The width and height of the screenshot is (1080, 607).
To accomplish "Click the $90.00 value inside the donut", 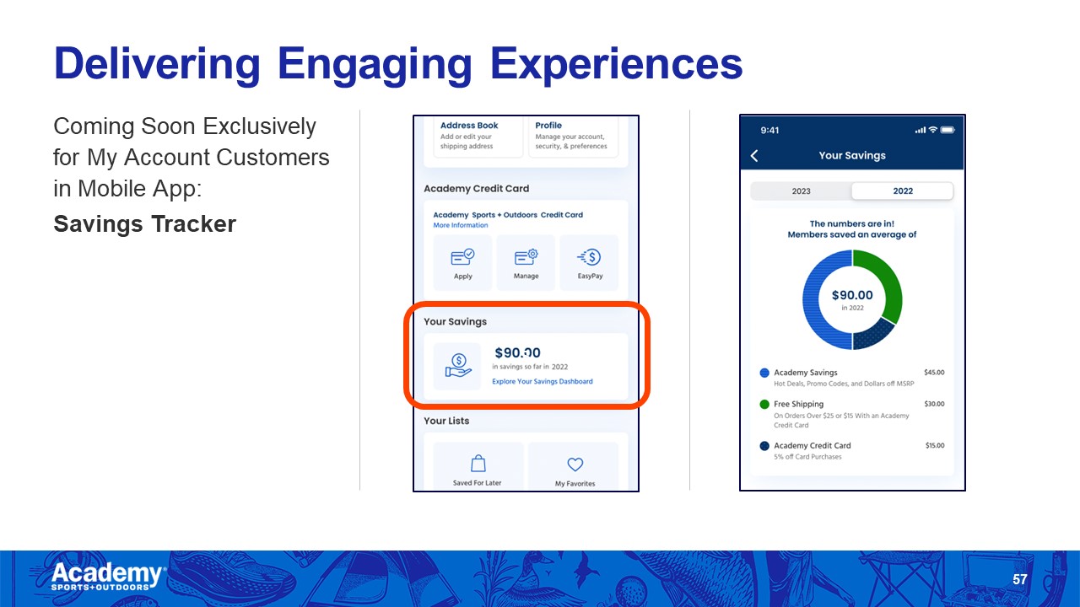I will click(x=852, y=295).
